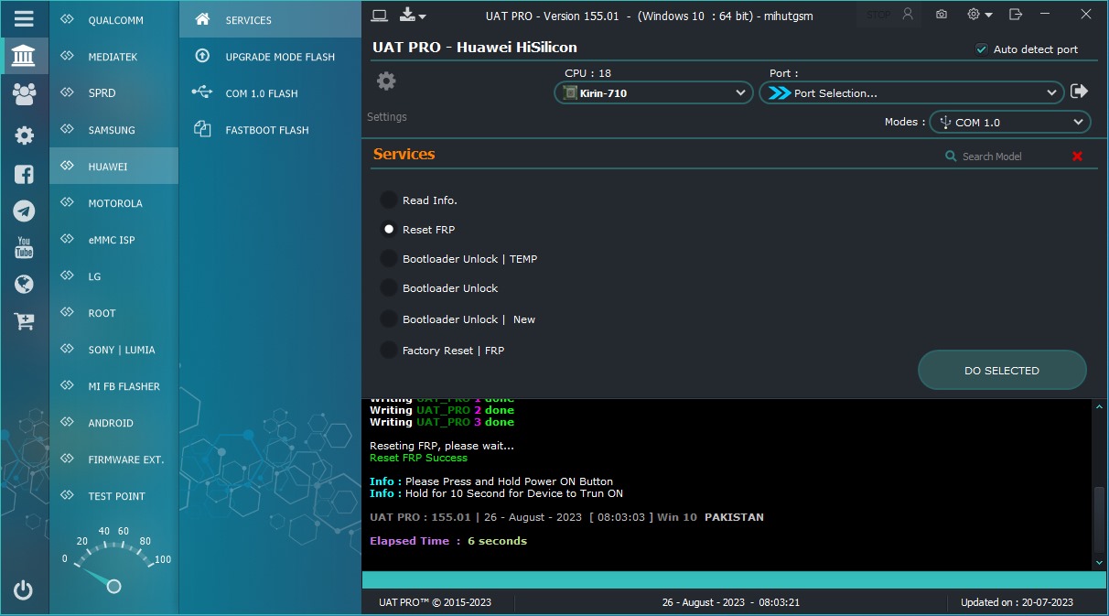Select Bootloader Unlock | New radio option

389,319
